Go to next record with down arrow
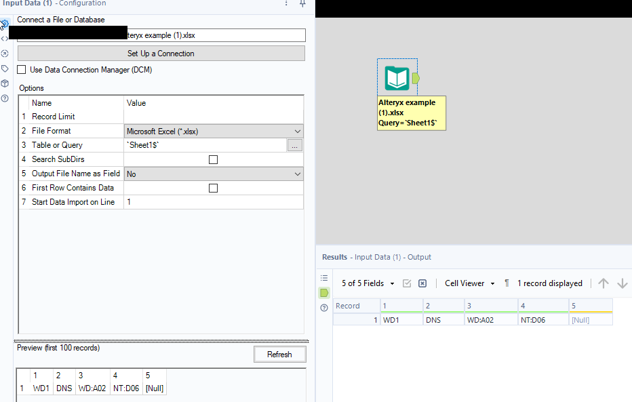The height and width of the screenshot is (402, 632). 623,283
